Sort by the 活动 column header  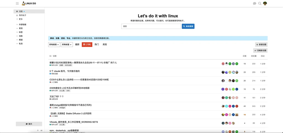point(263,56)
